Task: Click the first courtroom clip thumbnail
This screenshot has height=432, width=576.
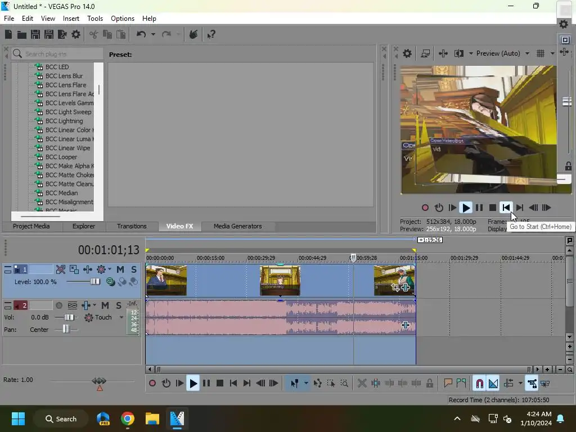Action: point(166,280)
